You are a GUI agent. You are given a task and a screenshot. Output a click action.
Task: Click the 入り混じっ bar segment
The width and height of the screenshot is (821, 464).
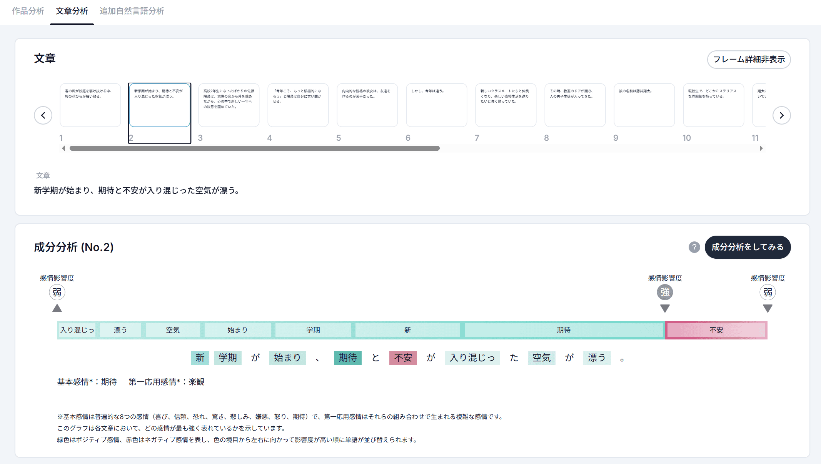coord(77,330)
